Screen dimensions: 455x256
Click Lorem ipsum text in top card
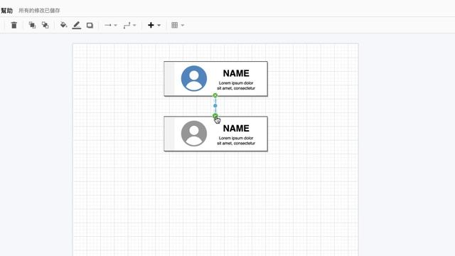click(236, 85)
